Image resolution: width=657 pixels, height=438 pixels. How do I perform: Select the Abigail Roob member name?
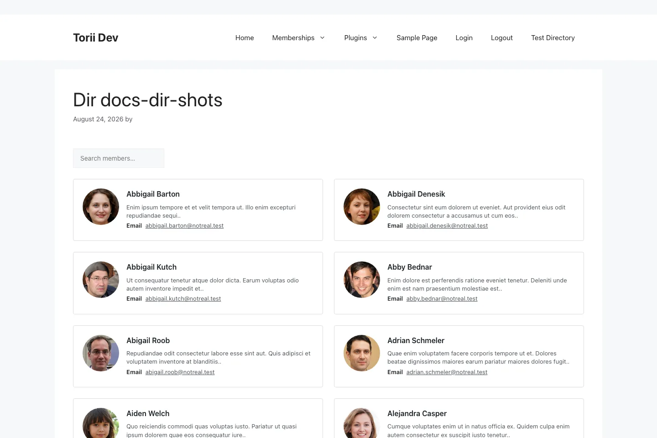(x=148, y=340)
